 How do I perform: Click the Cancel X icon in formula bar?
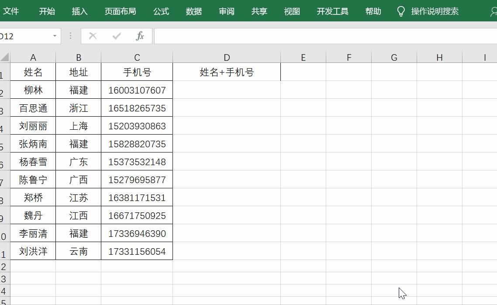click(x=93, y=36)
